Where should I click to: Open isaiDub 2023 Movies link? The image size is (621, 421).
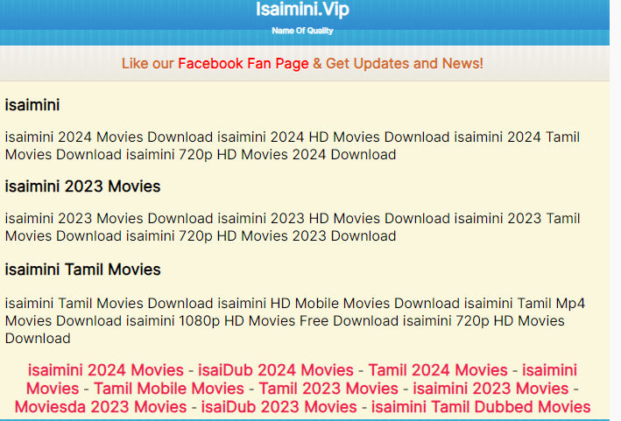point(279,407)
